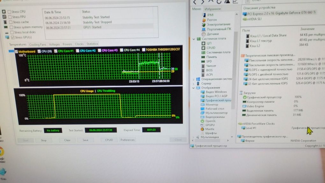This screenshot has height=183, width=325.
Task: Open the Избранное tab in AIDA64
Action: (x=213, y=9)
